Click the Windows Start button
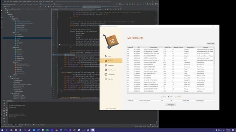Screen dimensions: 236x132 (x=2, y=130)
